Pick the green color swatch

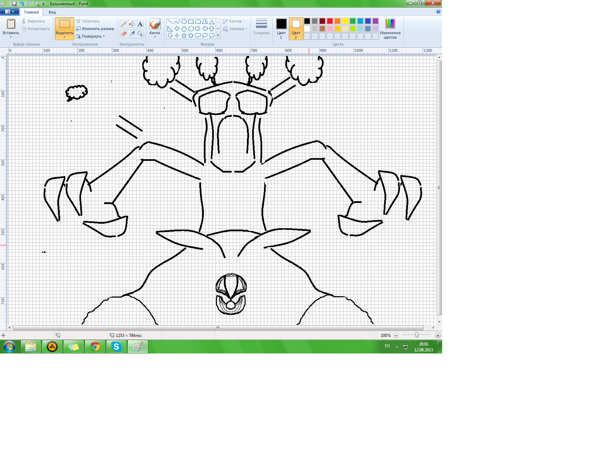(353, 21)
